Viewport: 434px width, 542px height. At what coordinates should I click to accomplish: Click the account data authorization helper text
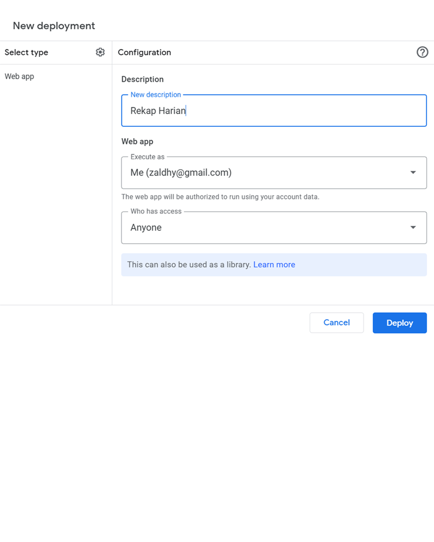pos(220,197)
